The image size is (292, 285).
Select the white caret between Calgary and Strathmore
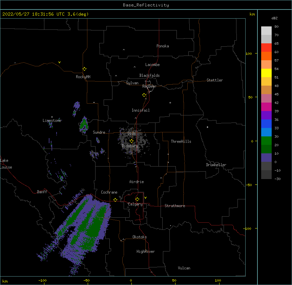tap(148, 205)
